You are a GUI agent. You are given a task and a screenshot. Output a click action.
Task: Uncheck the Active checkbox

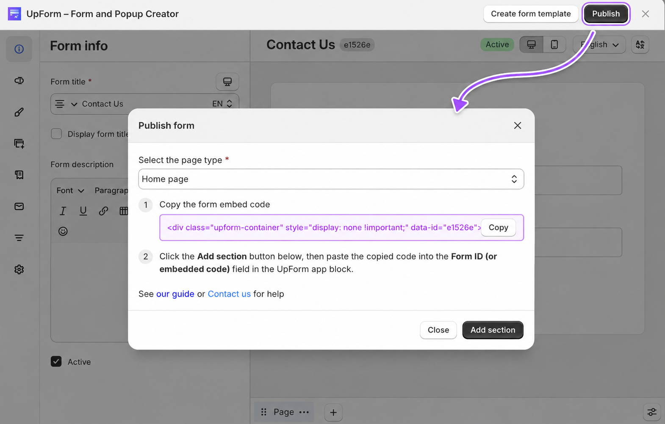[x=56, y=361]
